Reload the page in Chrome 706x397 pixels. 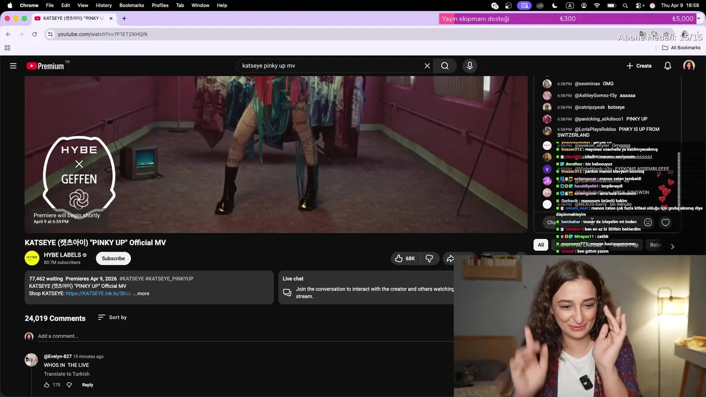(34, 34)
